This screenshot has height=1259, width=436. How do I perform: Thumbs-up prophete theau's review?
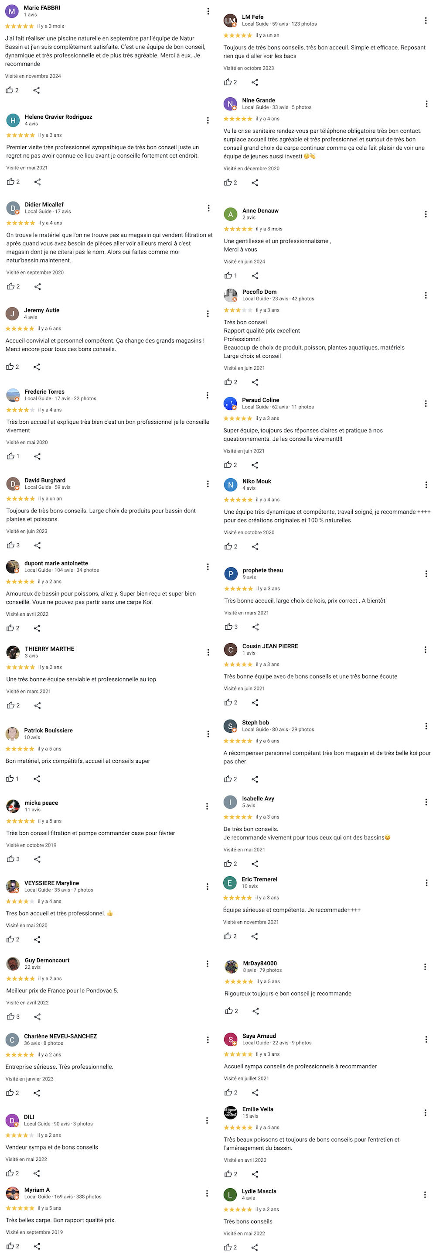228,627
